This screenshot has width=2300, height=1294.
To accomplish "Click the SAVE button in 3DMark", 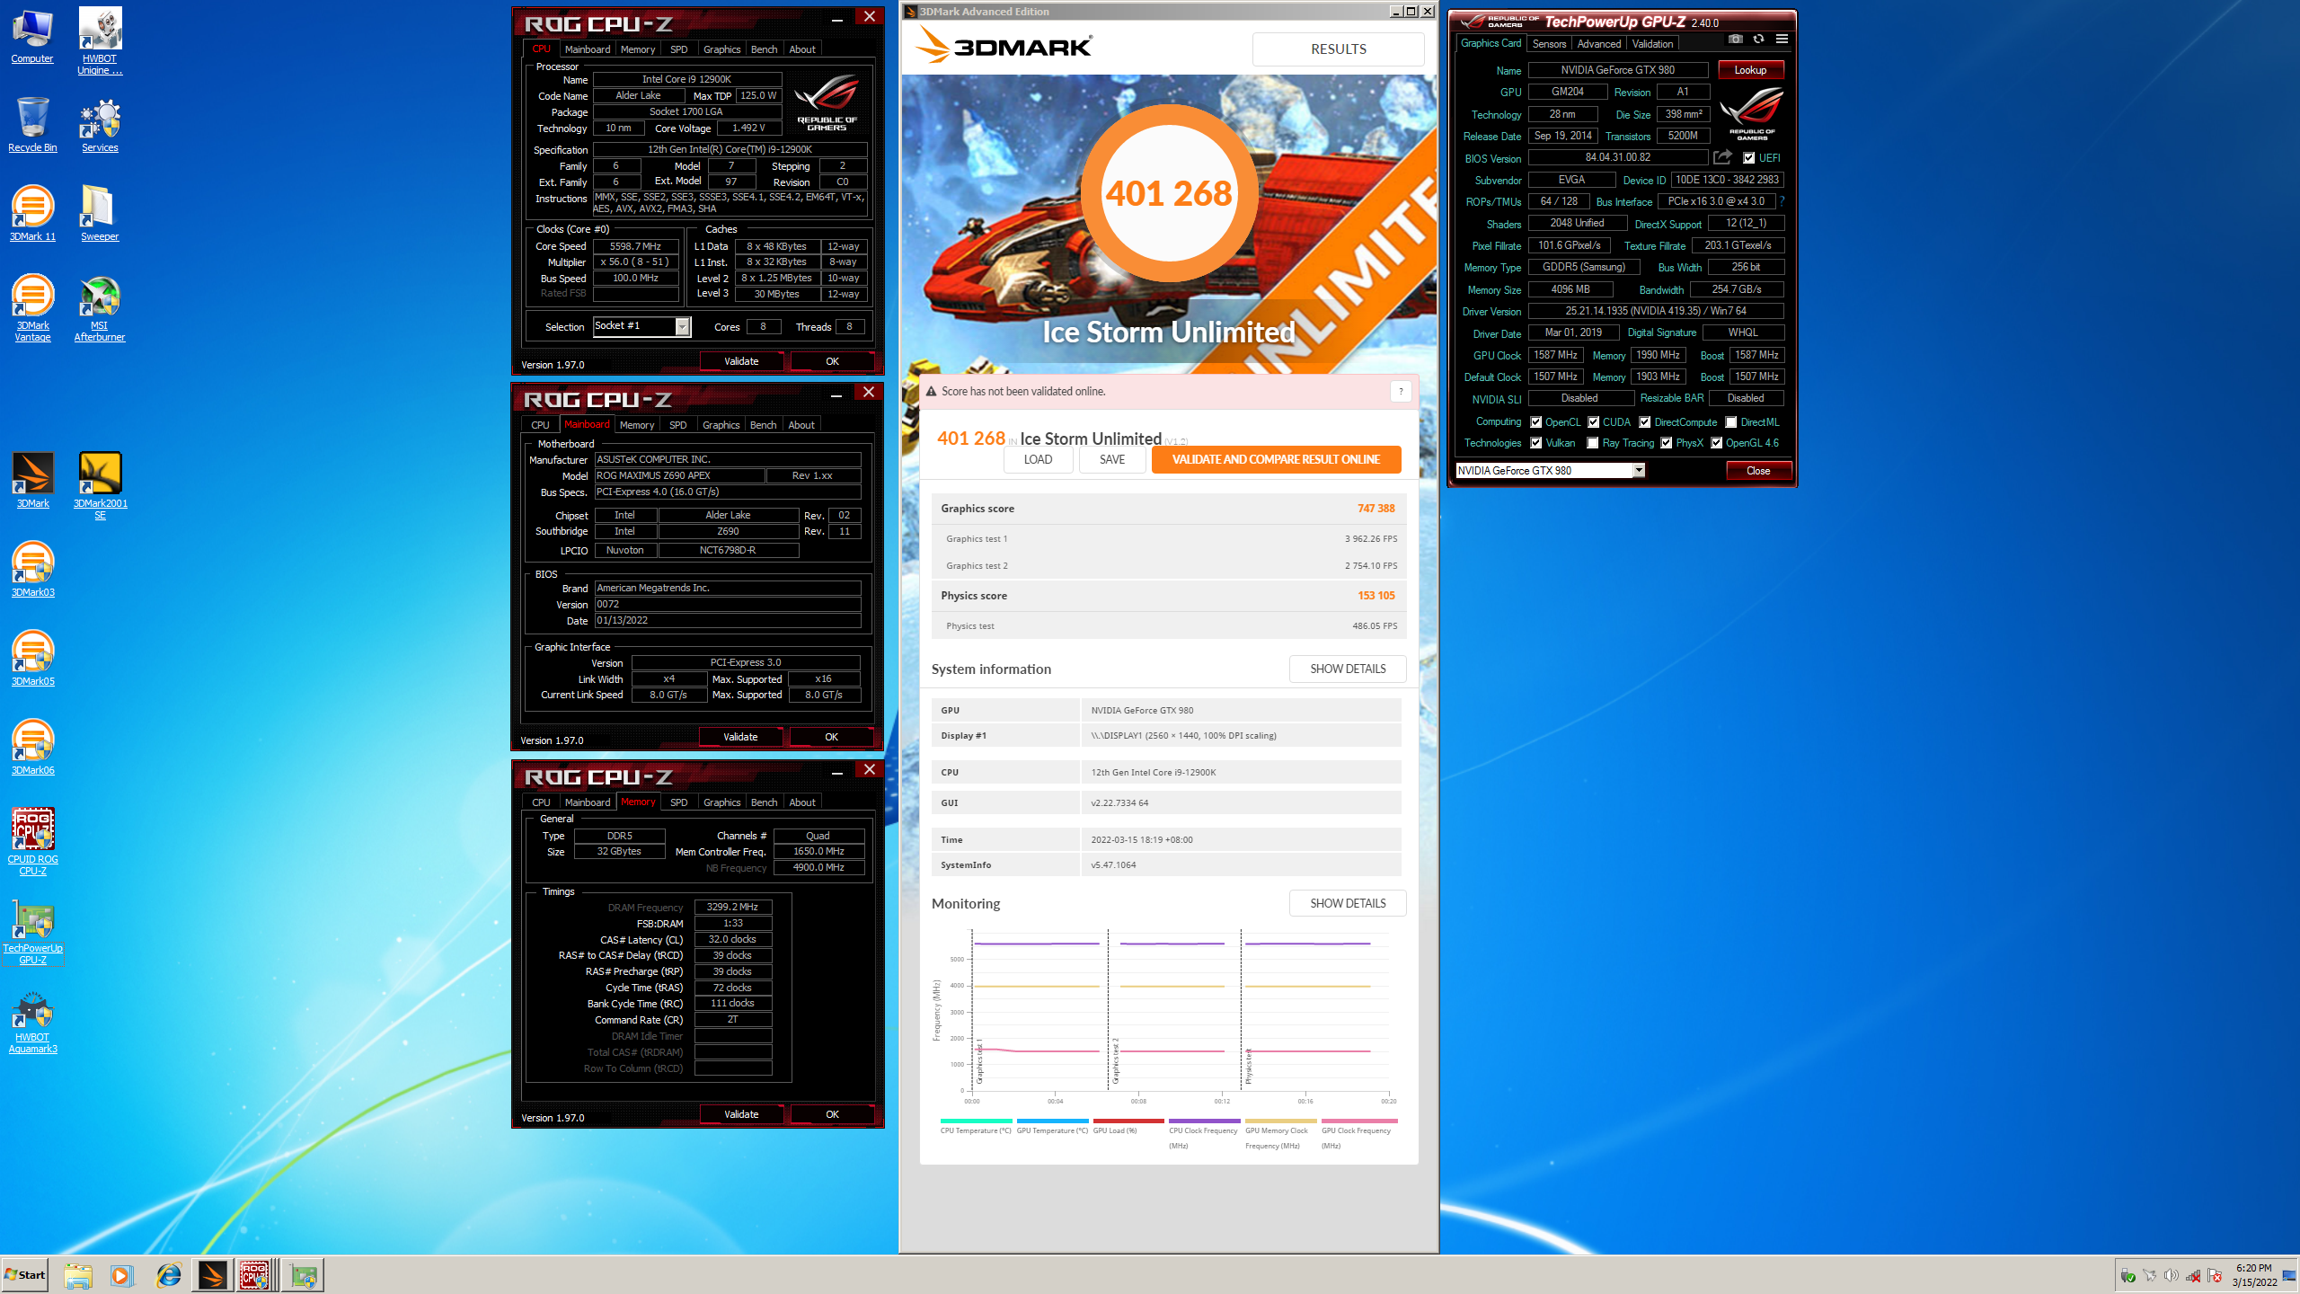I will [1112, 459].
